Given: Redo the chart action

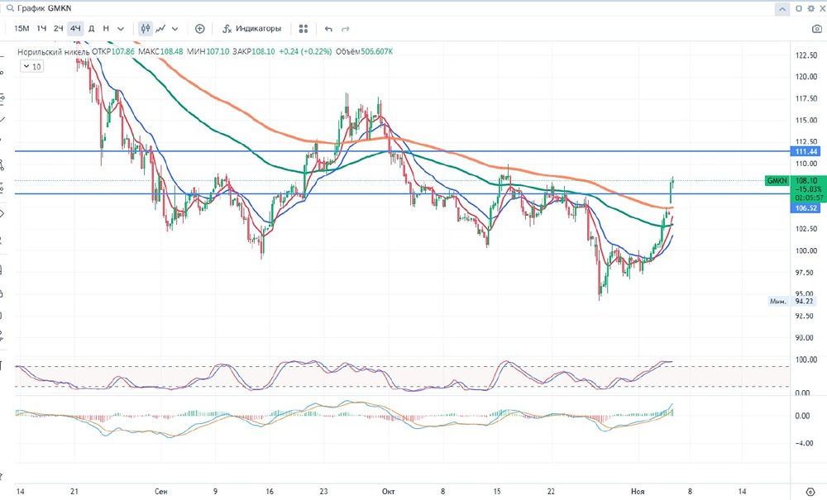Looking at the screenshot, I should tap(346, 28).
